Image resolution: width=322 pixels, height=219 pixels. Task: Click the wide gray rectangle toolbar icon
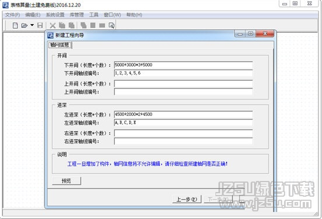[x=102, y=26]
